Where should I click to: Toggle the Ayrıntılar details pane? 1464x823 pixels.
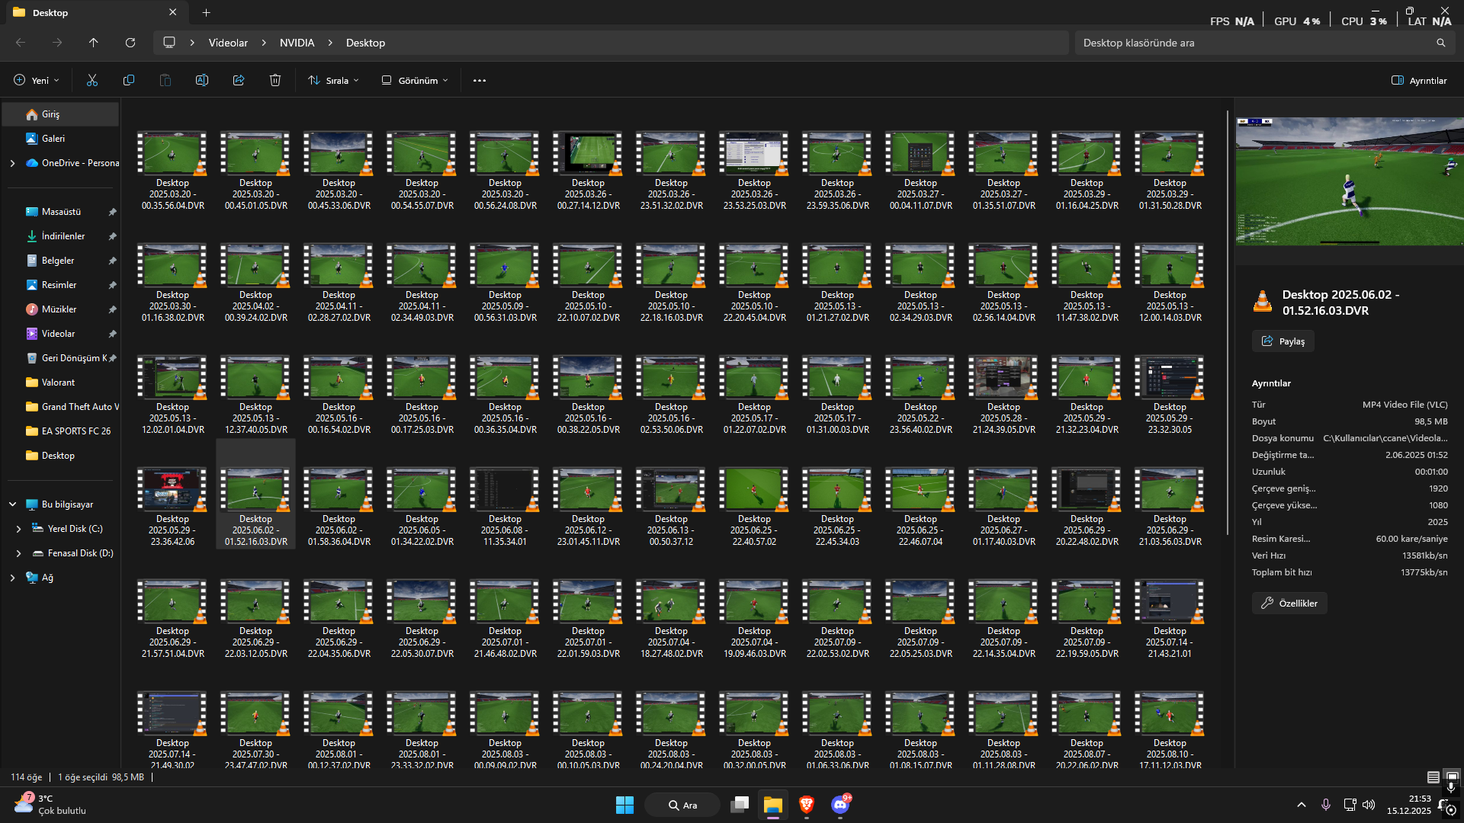click(x=1419, y=80)
